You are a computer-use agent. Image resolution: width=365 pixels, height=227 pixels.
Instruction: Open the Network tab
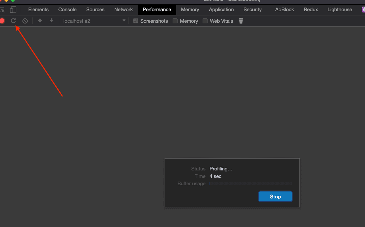(x=124, y=10)
